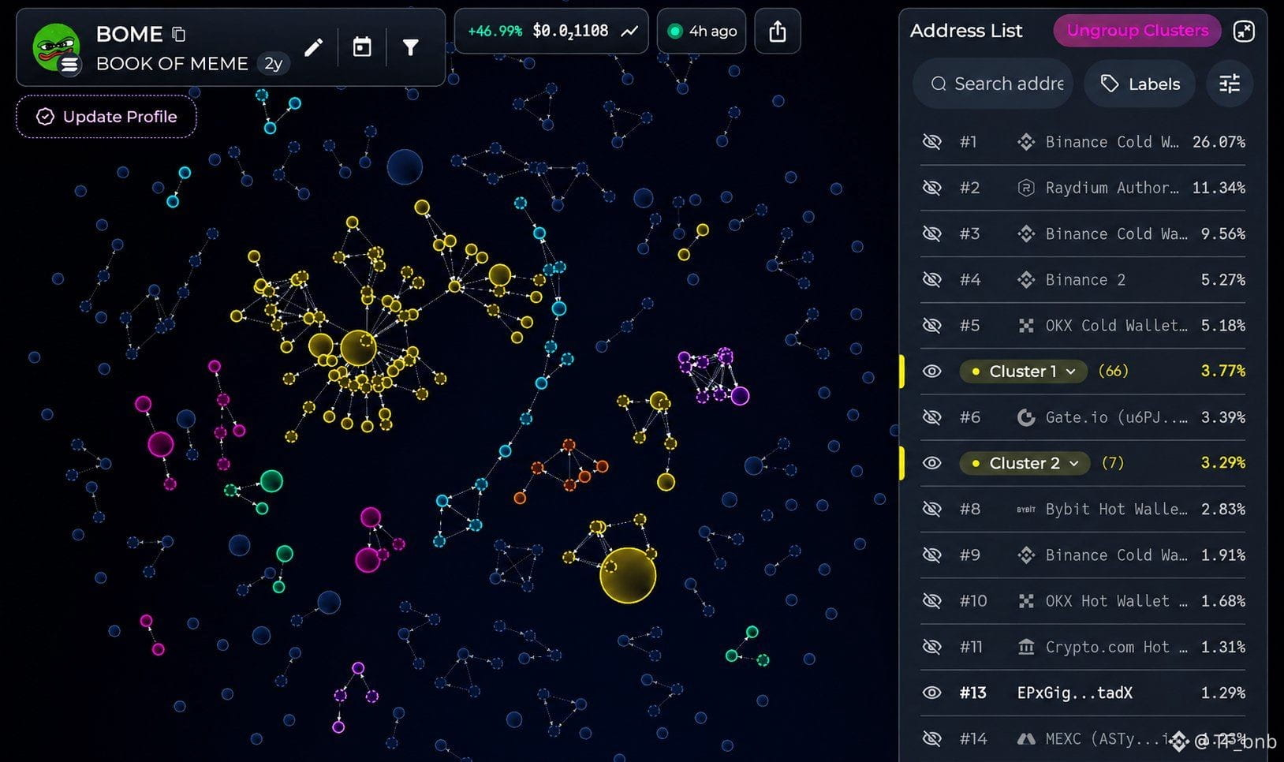The width and height of the screenshot is (1284, 762).
Task: Click the green status dot beside 4h ago
Action: click(674, 31)
